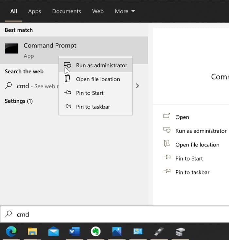Choose Pin to Start in context menu
Viewport: 229px width, 240px height.
pyautogui.click(x=96, y=93)
